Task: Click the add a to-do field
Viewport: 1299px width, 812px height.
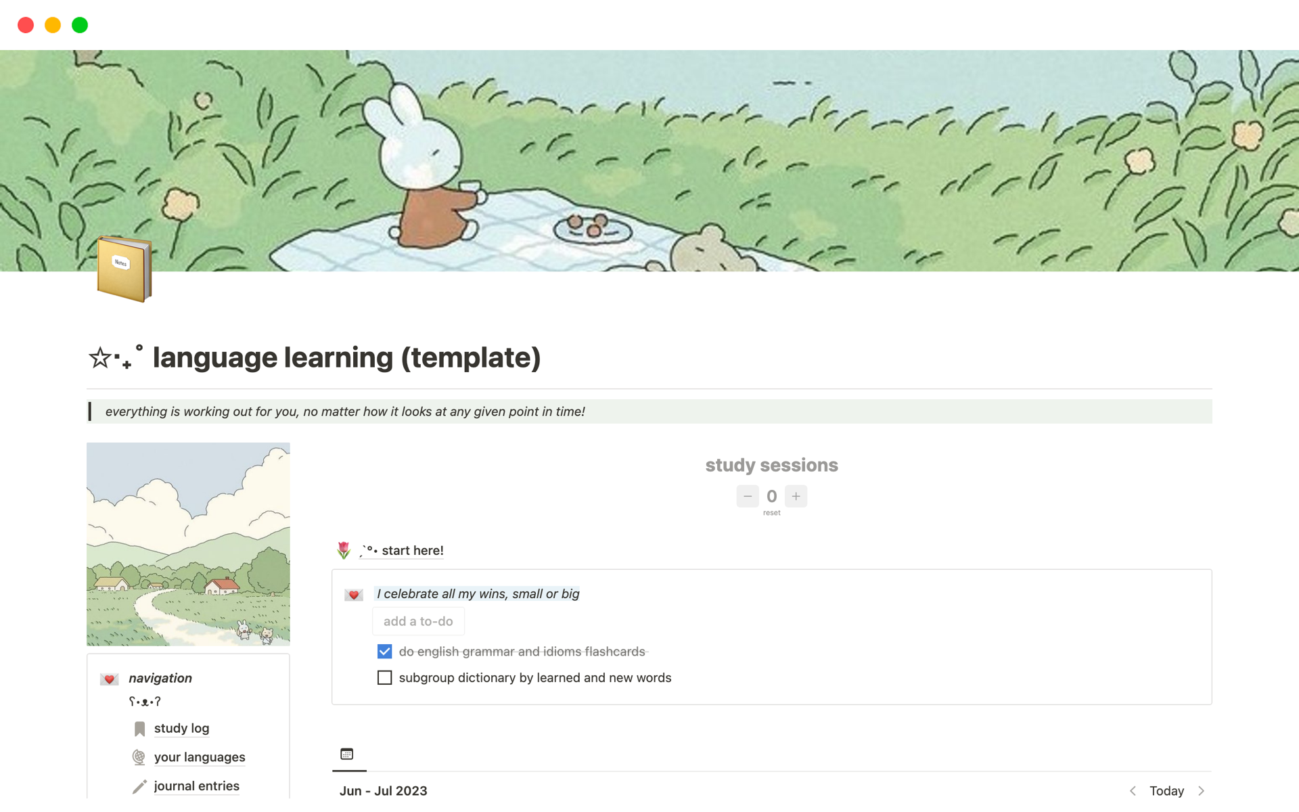Action: 418,621
